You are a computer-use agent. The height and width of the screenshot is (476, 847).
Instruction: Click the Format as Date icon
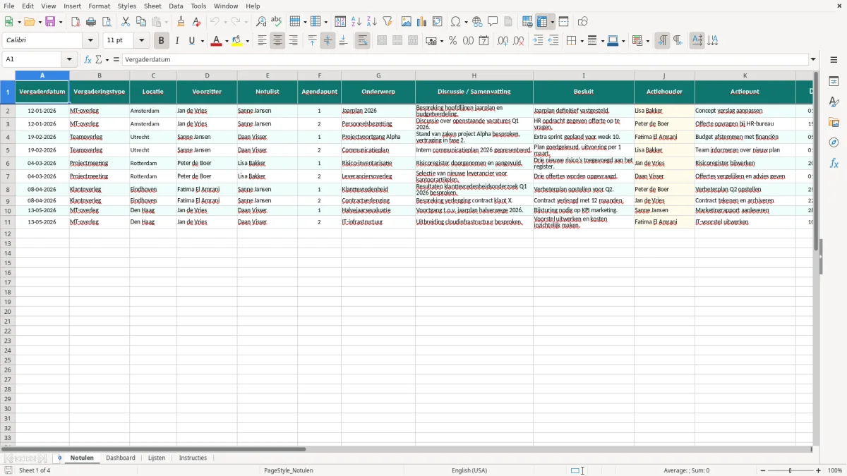484,41
